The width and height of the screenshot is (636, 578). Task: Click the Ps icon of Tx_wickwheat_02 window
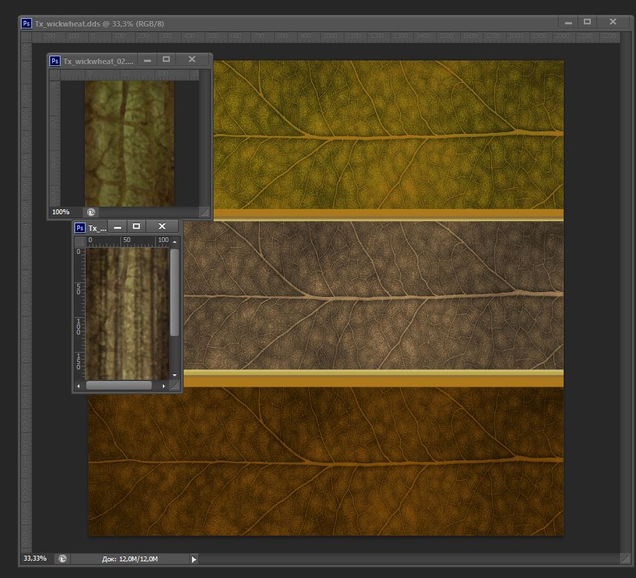point(54,61)
